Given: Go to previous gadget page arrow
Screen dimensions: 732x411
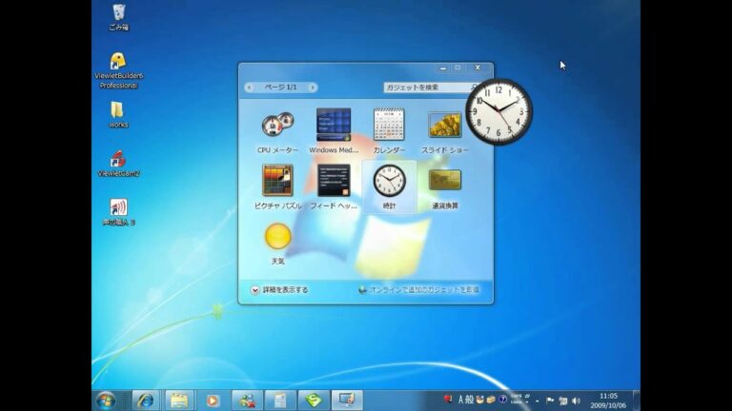Looking at the screenshot, I should tap(249, 88).
